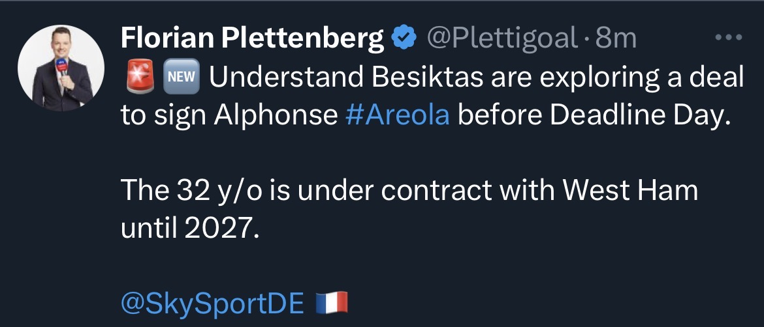The image size is (764, 327).
Task: Open the three-dot more options menu
Action: coord(730,38)
